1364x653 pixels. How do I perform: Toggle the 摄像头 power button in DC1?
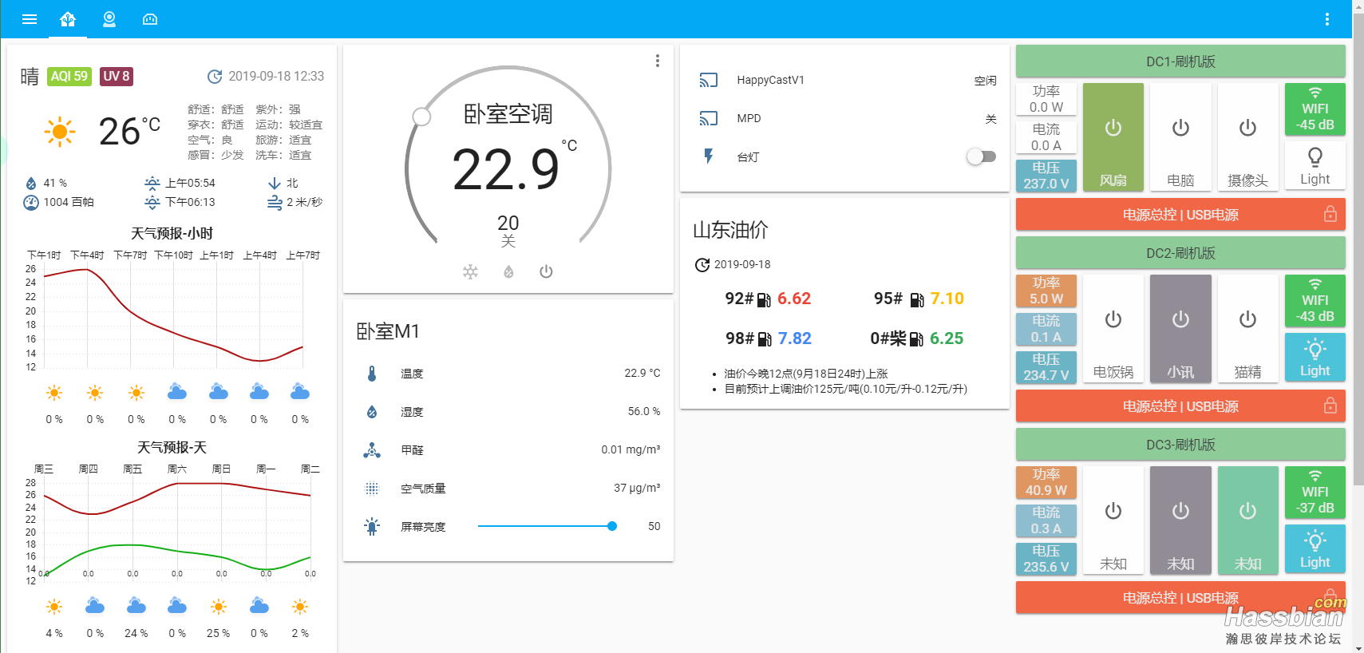click(1247, 137)
